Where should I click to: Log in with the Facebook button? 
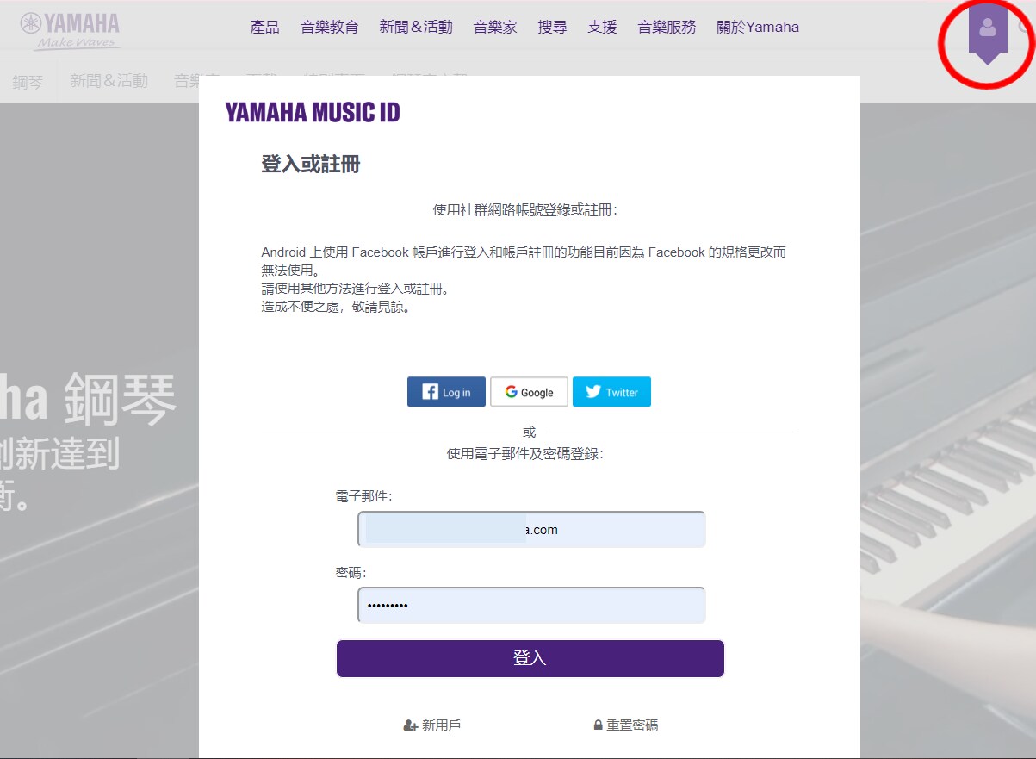pos(446,392)
